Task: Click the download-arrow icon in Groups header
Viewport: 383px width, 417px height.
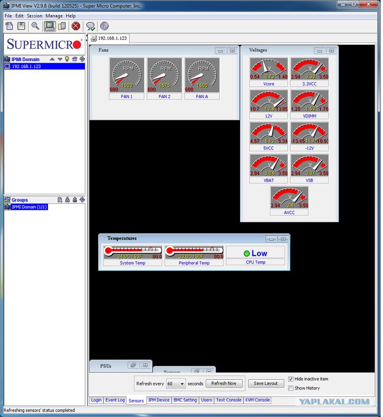Action: point(68,200)
